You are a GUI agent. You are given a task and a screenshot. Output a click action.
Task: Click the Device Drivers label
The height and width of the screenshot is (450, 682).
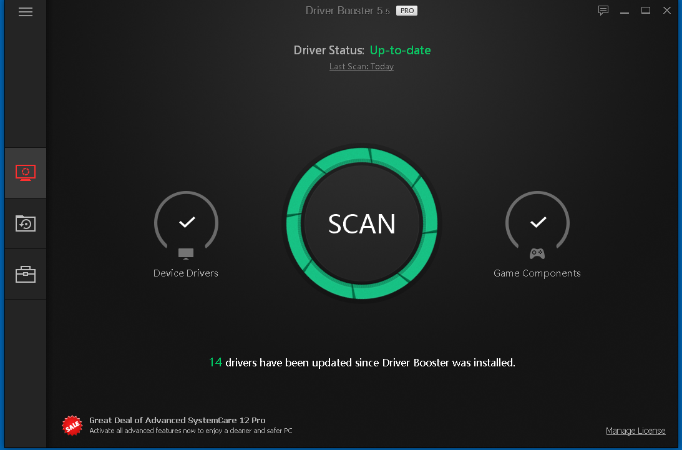coord(186,273)
